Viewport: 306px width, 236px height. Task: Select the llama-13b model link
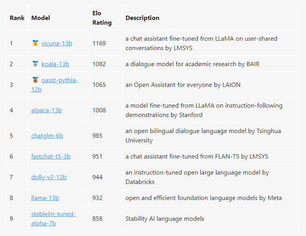point(45,198)
